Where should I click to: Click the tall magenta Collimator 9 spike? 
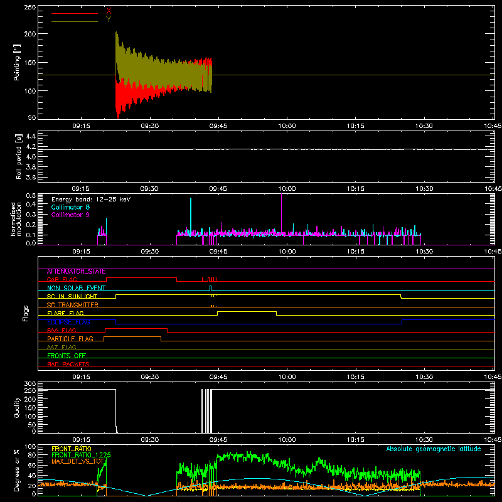tap(281, 213)
